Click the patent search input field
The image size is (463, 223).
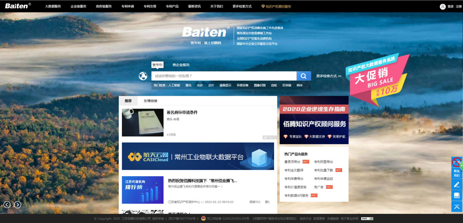[224, 76]
